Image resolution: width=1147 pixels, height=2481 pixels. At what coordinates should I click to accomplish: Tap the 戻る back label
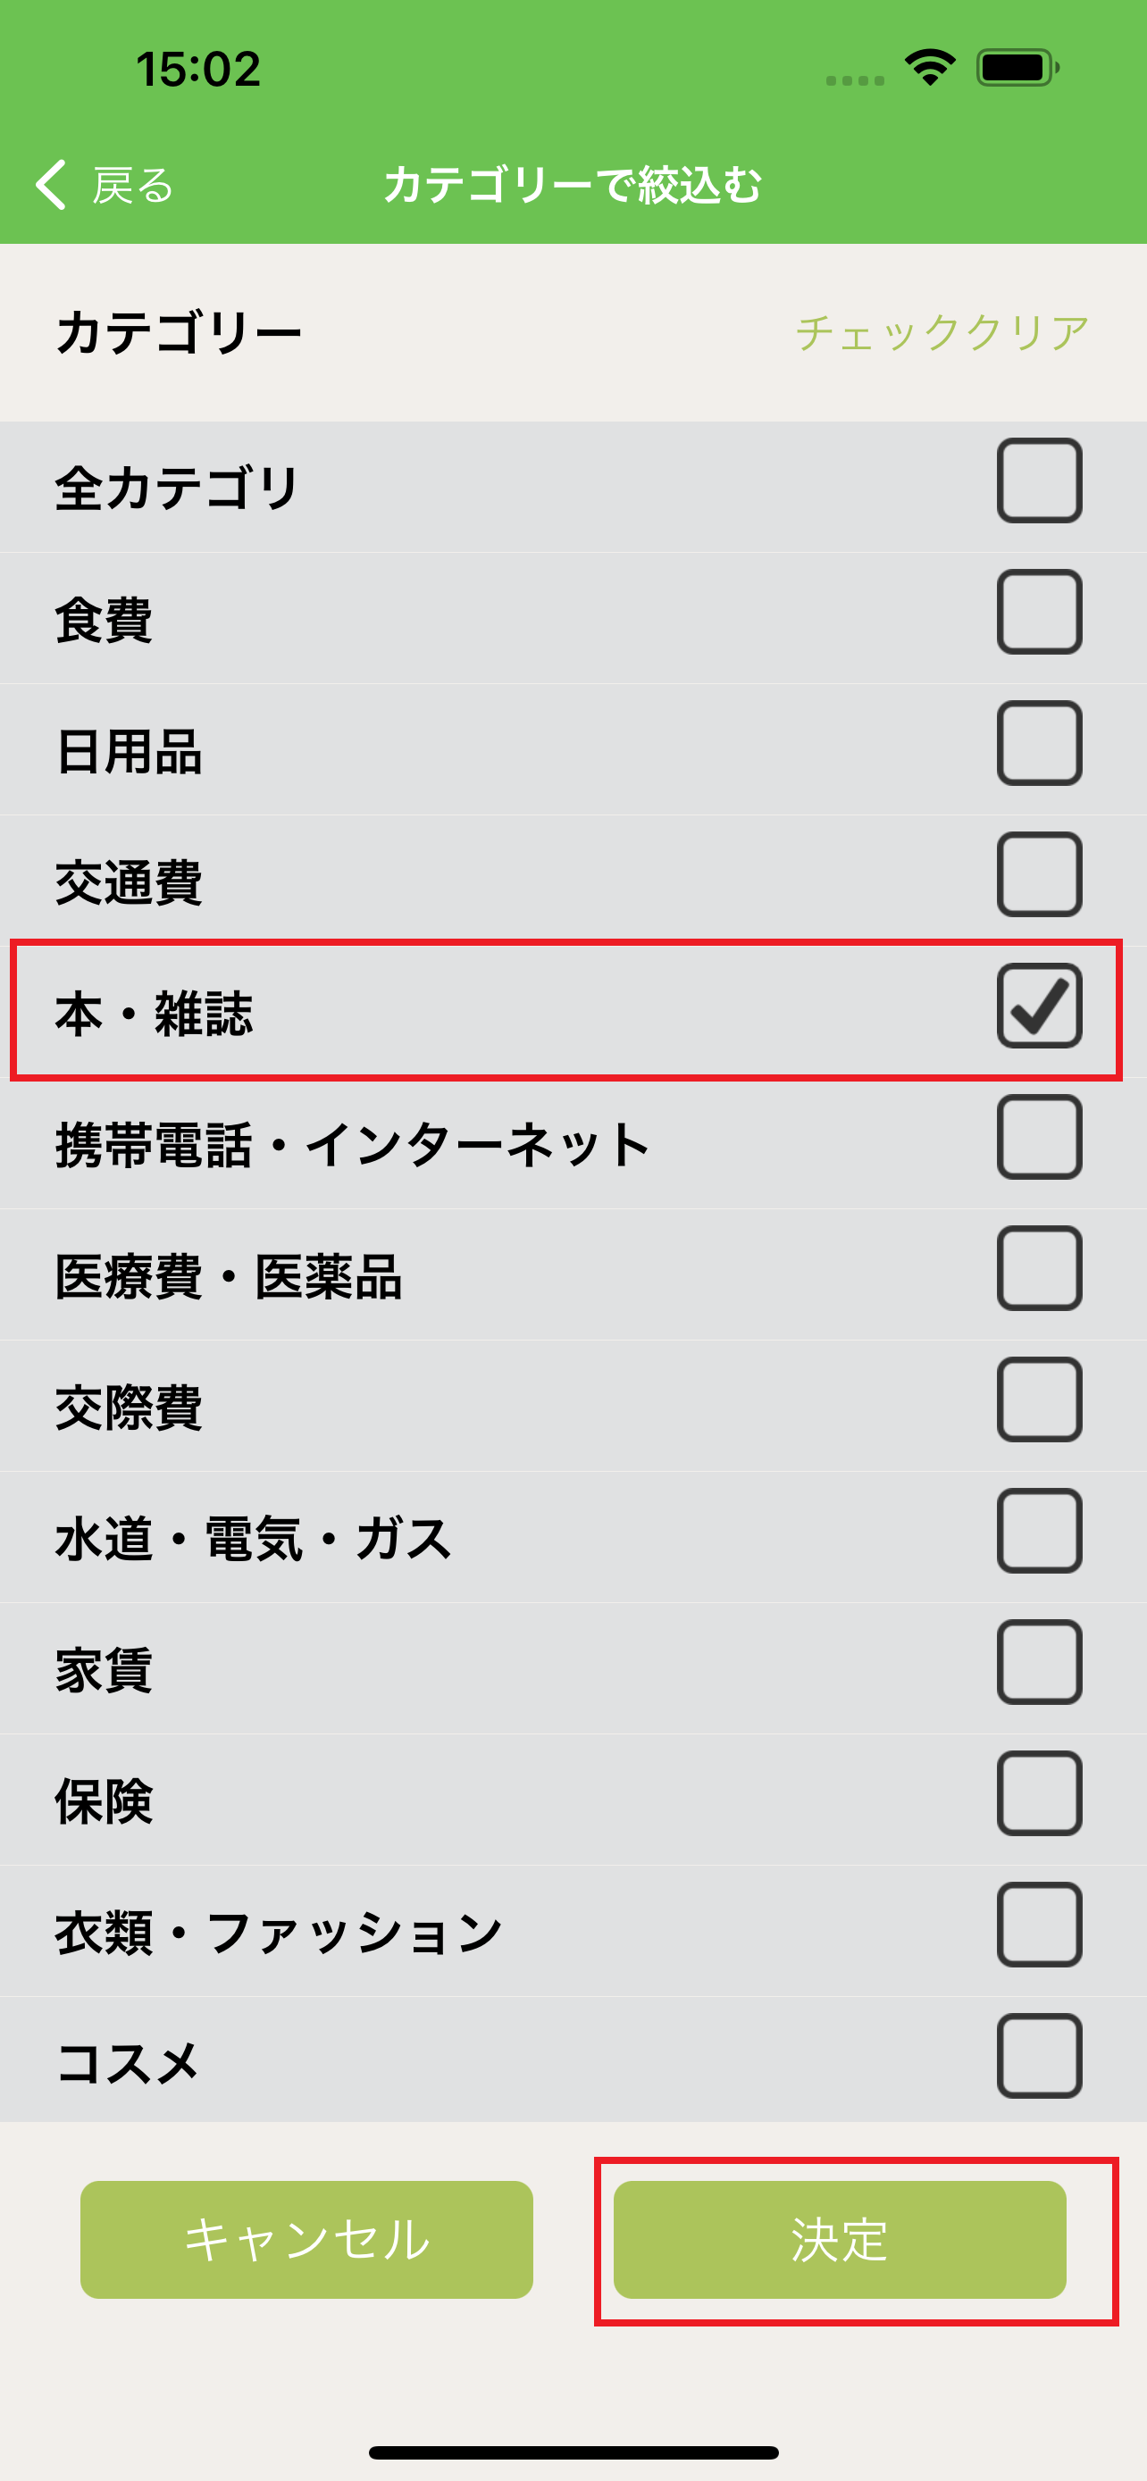133,185
